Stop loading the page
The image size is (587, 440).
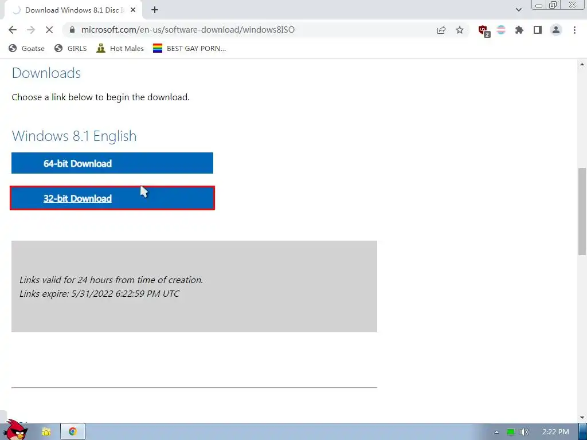click(49, 30)
